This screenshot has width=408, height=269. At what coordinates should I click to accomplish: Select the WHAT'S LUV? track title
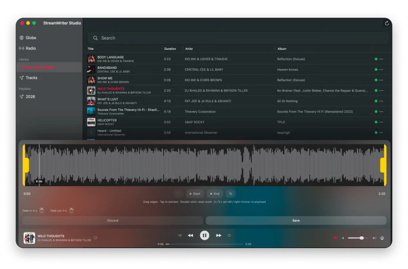108,99
